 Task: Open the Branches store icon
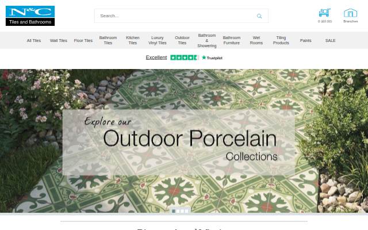[350, 13]
